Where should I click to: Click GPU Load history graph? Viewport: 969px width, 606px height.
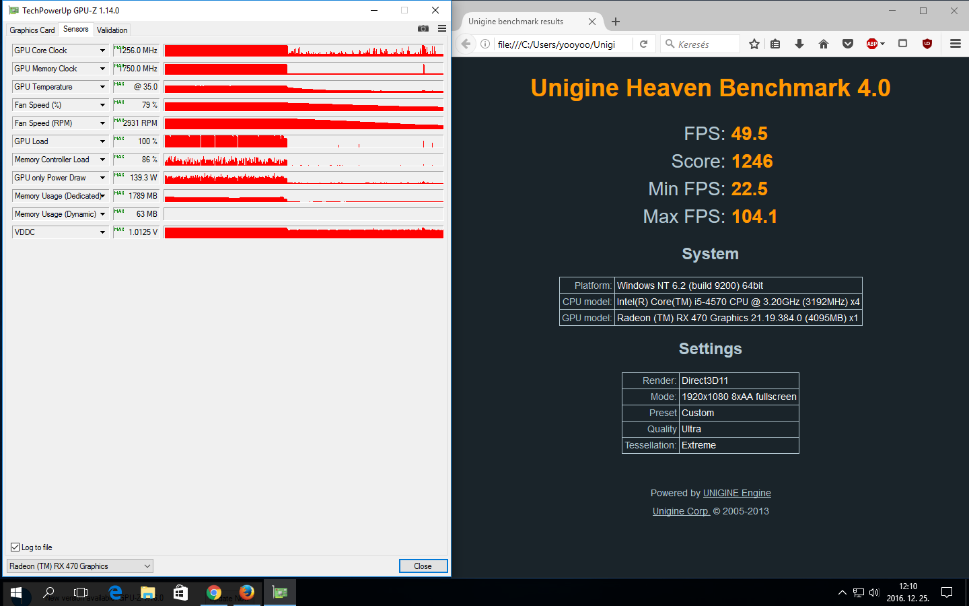coord(303,141)
